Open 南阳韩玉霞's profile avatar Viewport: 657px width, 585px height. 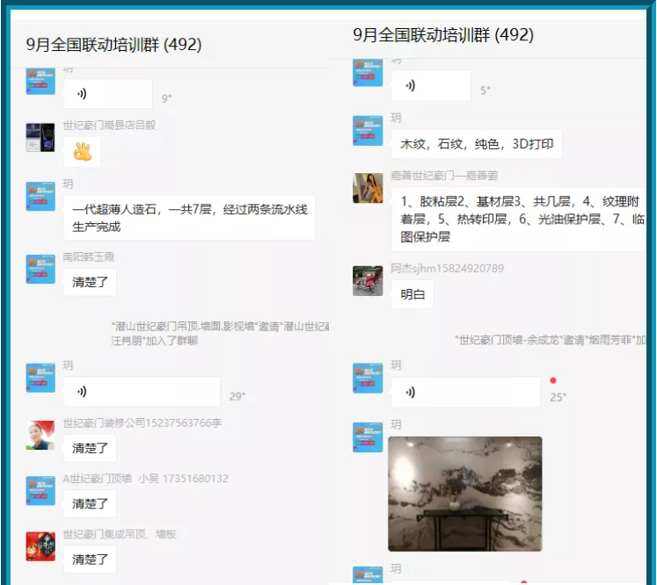click(x=40, y=270)
